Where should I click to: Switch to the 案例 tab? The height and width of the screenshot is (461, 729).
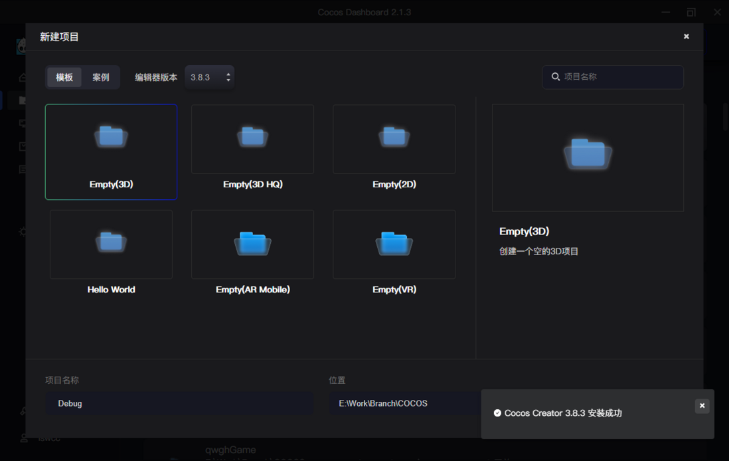click(x=101, y=77)
